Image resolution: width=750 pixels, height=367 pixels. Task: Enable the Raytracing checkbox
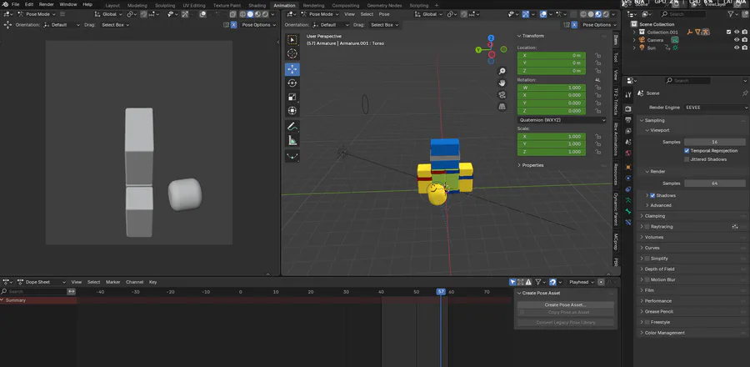647,227
